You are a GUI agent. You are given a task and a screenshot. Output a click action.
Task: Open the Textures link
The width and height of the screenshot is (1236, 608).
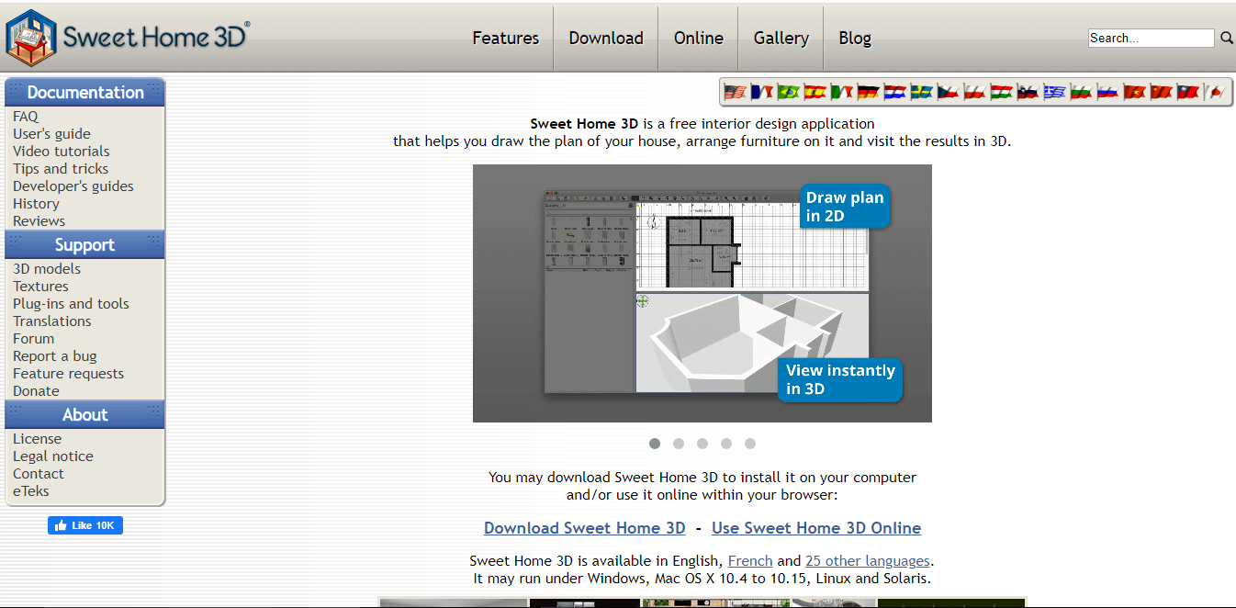tap(40, 287)
